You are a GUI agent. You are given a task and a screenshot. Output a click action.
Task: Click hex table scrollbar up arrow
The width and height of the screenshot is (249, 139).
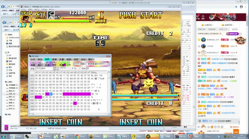109,72
